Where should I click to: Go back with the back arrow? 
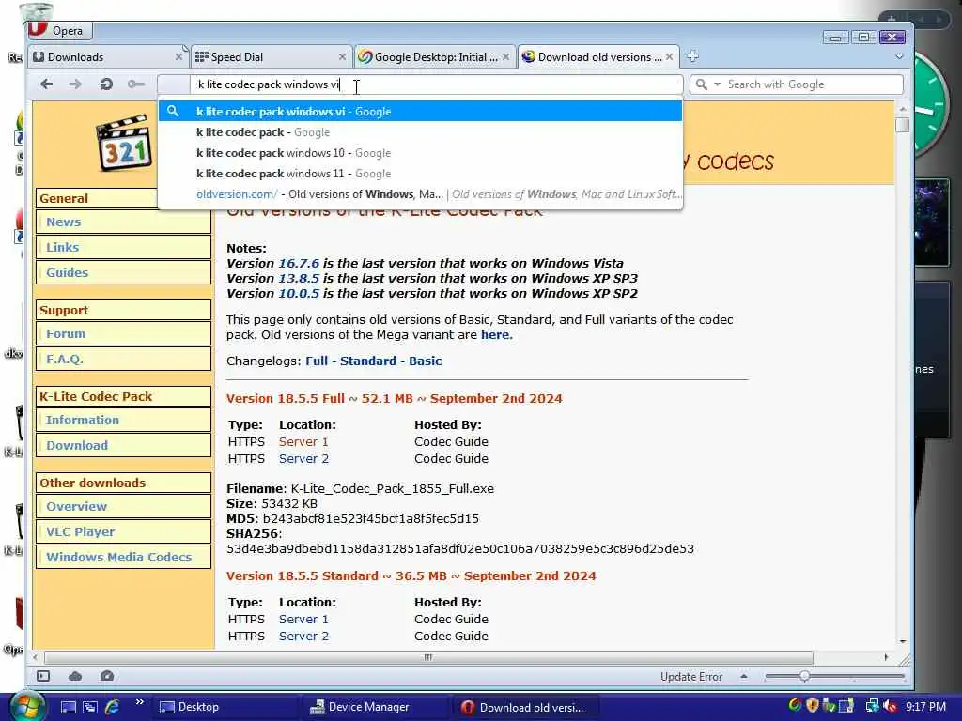click(x=47, y=84)
